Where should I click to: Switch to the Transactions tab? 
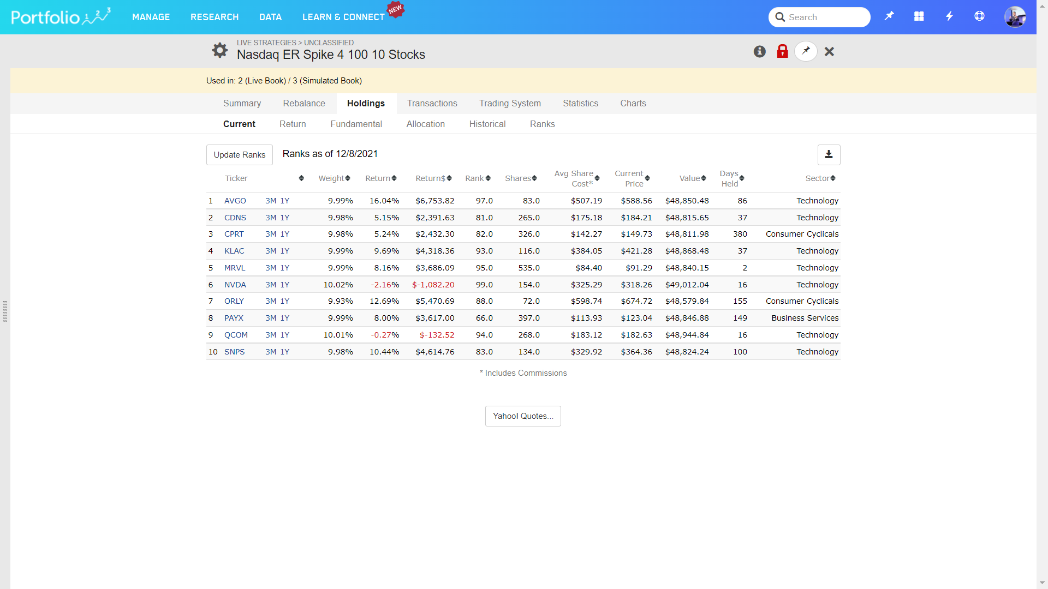coord(432,103)
